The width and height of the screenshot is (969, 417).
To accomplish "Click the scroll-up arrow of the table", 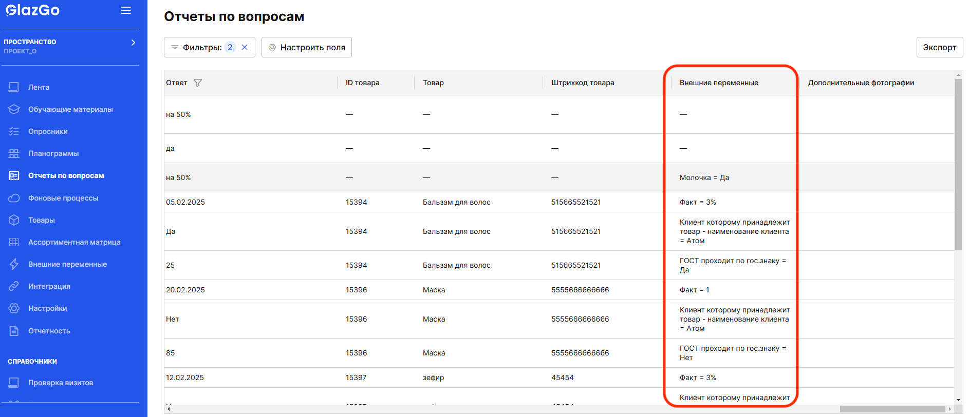I will [958, 75].
